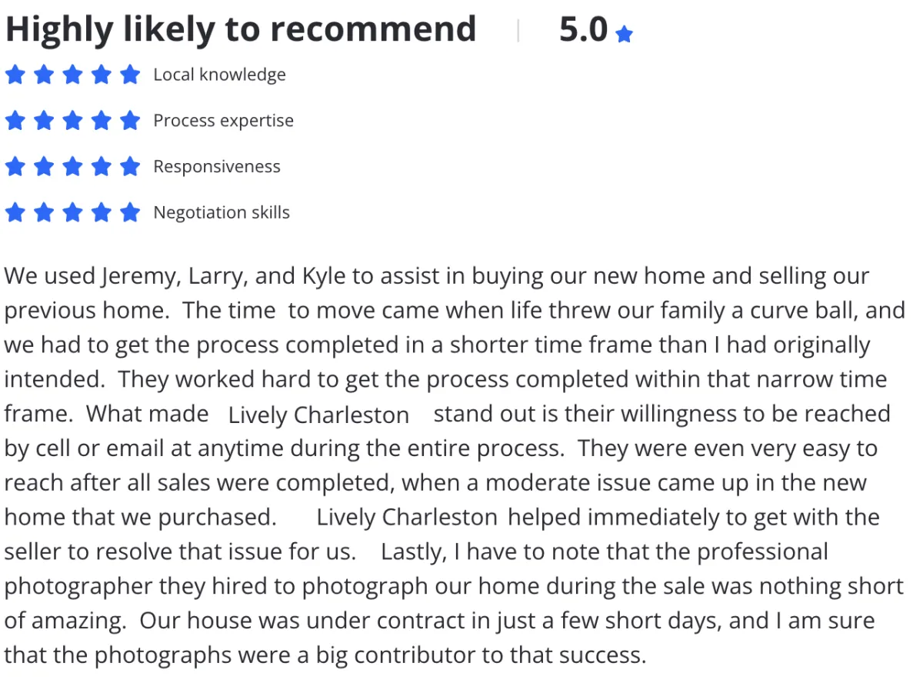Viewport: 923px width, 683px height.
Task: Click the 'Process expertise' label
Action: pyautogui.click(x=223, y=121)
